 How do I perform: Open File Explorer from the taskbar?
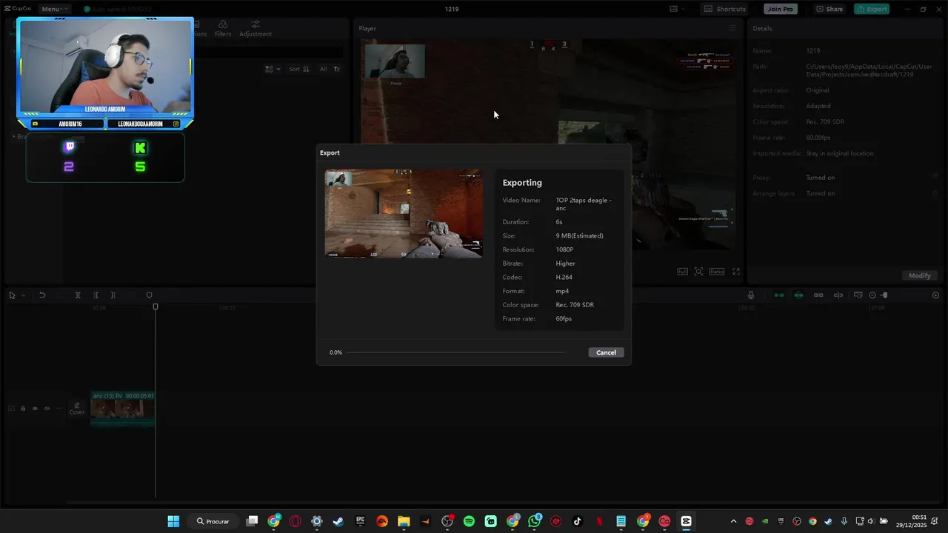tap(404, 521)
